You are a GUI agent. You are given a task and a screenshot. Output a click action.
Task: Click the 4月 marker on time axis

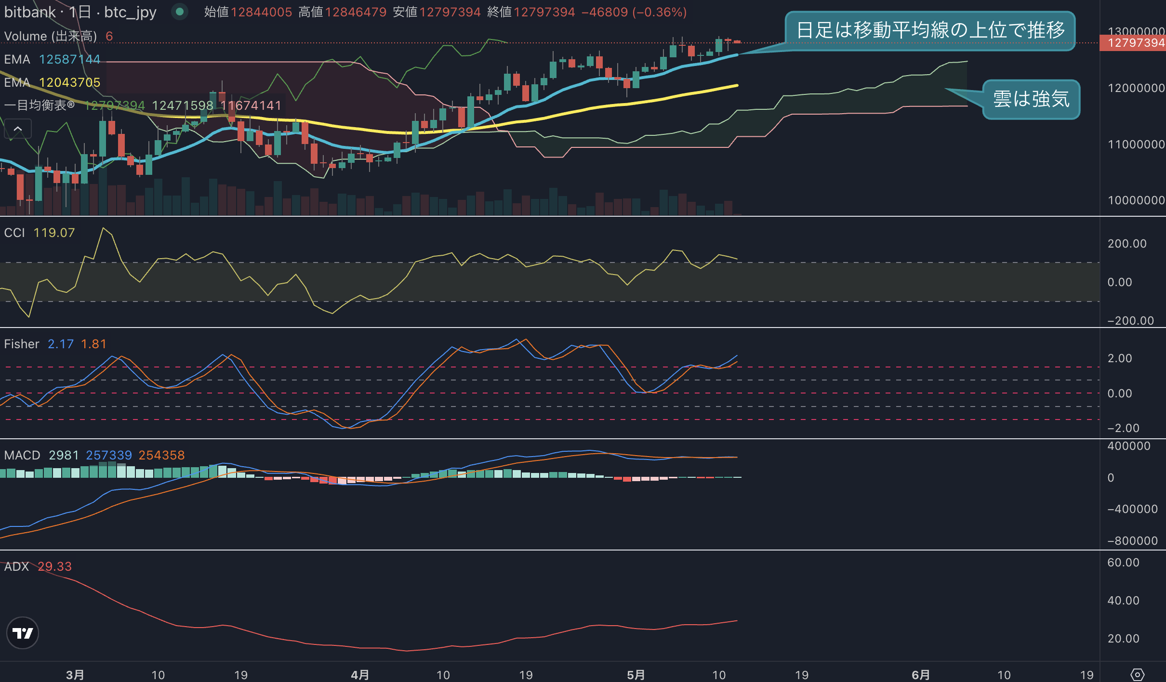[x=360, y=674]
